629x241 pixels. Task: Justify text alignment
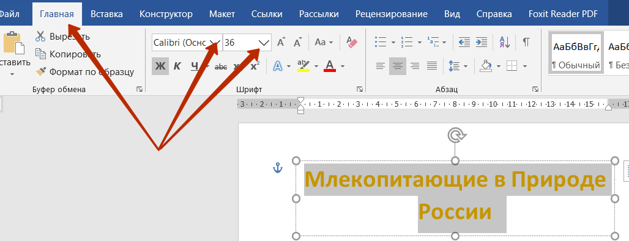tap(432, 67)
